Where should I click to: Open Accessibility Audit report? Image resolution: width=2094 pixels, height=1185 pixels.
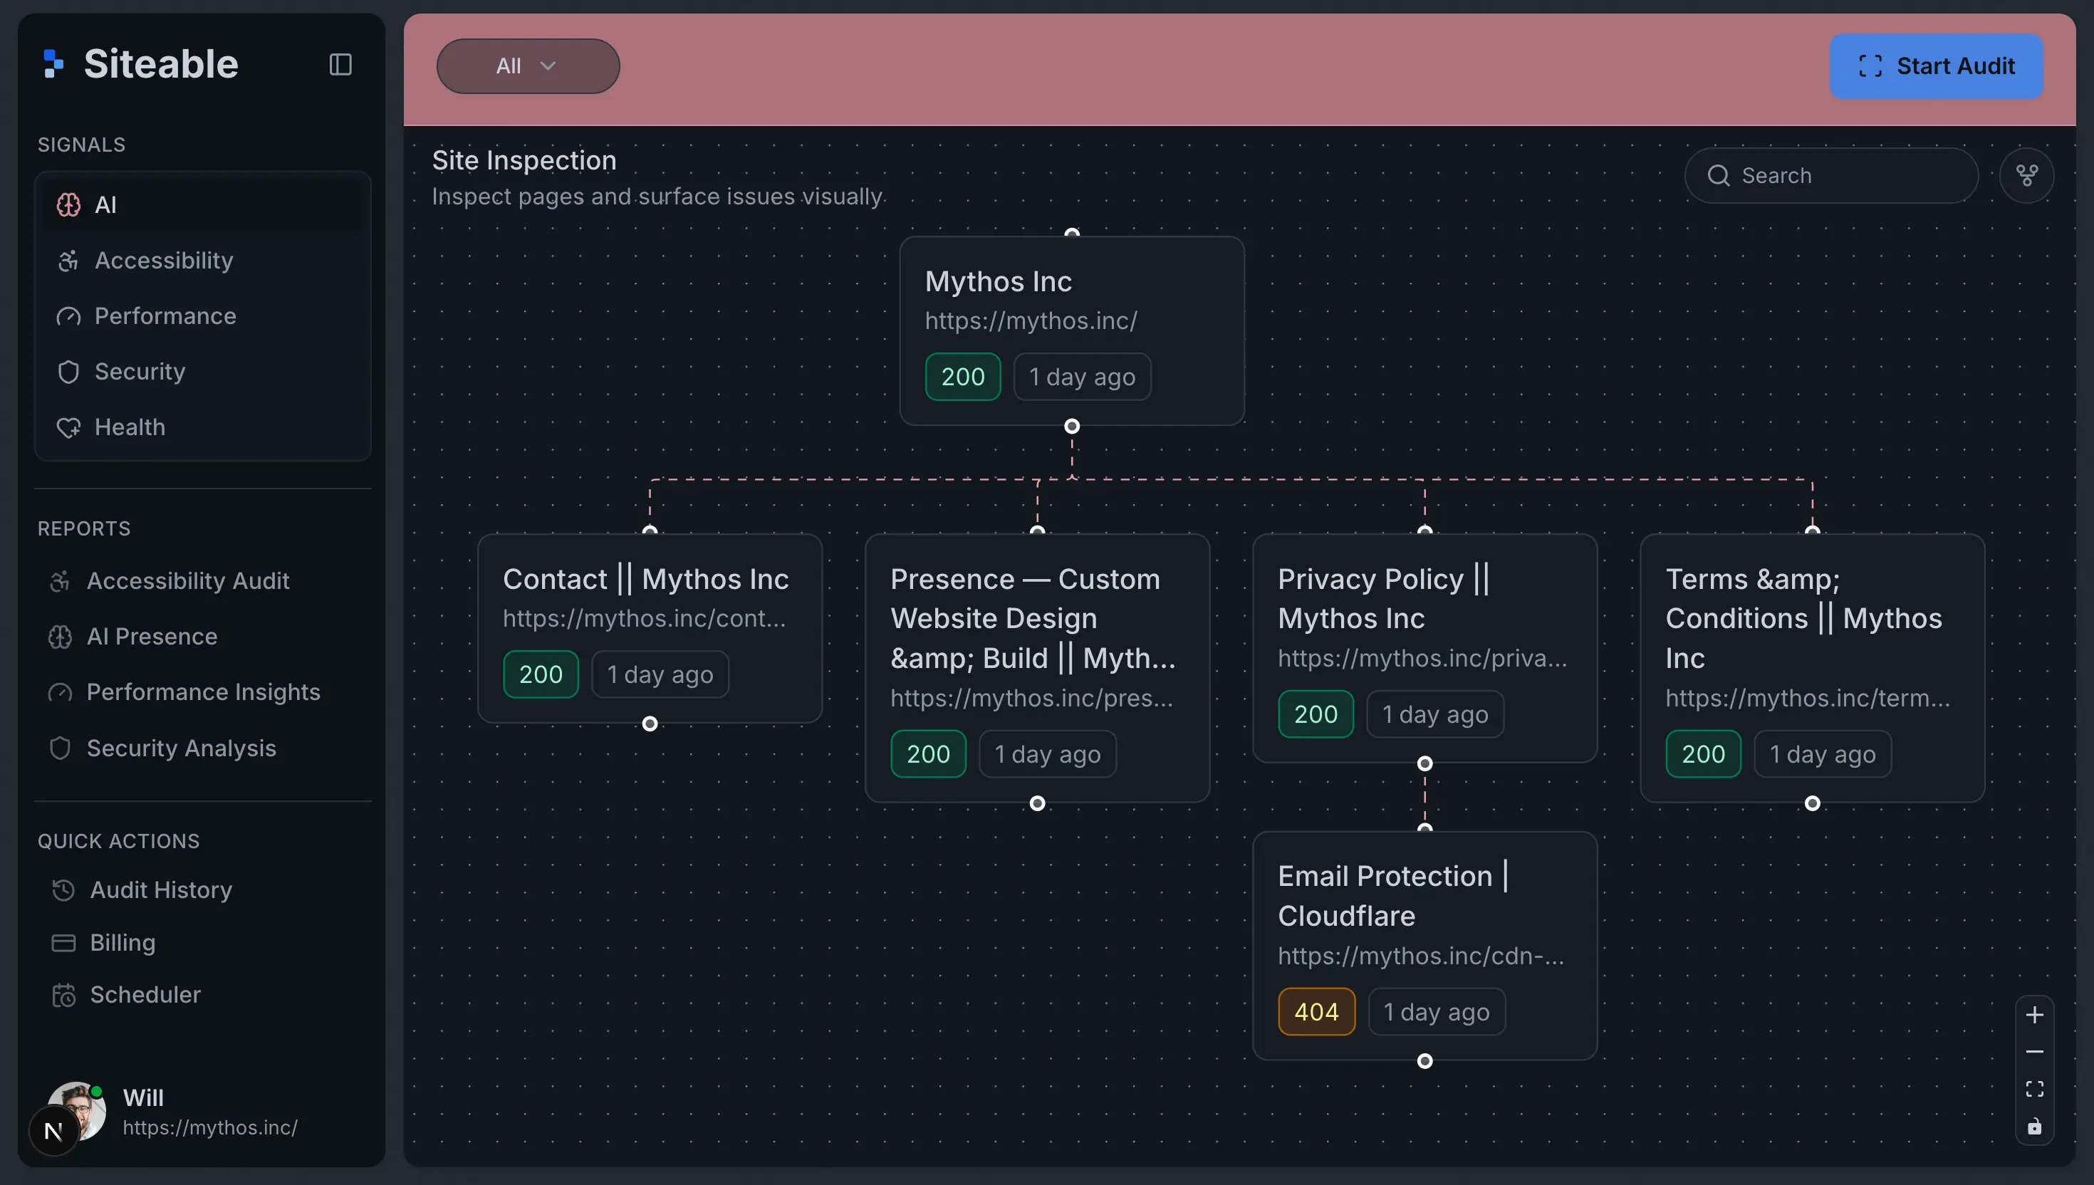click(188, 580)
